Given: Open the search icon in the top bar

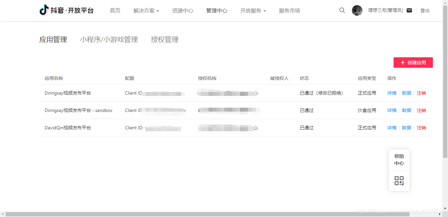Looking at the screenshot, I should 342,10.
